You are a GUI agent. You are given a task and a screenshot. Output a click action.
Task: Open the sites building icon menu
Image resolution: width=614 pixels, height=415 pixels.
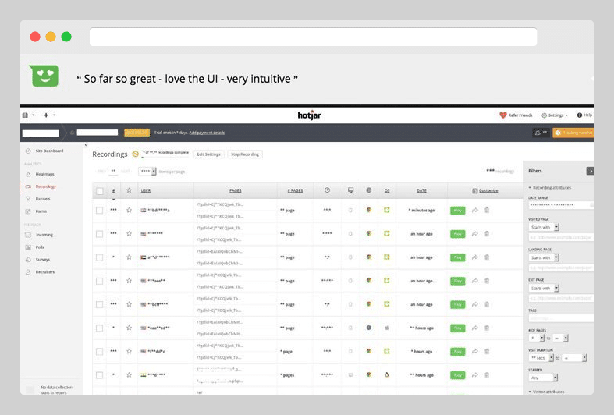tap(28, 115)
